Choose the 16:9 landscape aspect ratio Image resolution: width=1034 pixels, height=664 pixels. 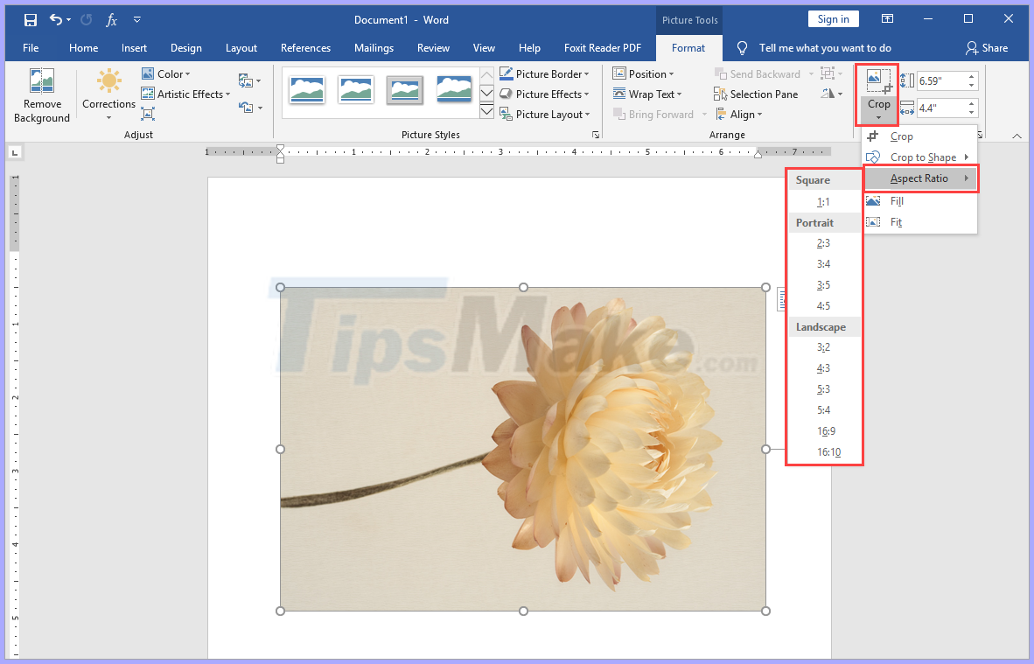click(825, 430)
